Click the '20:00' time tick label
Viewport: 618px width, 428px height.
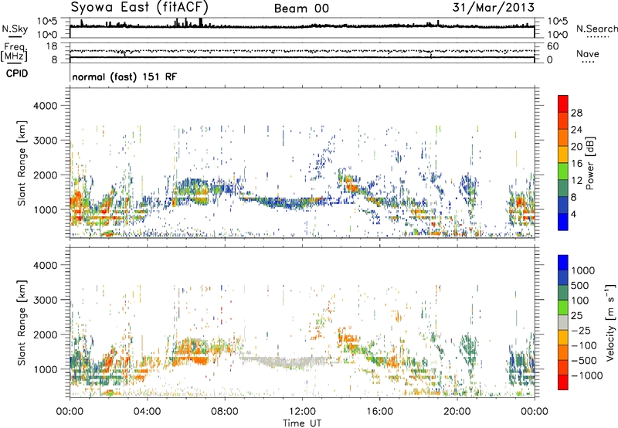457,412
